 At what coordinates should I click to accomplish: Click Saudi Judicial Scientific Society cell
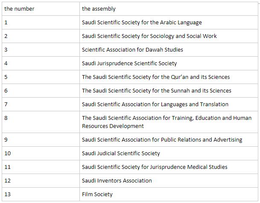pos(121,153)
